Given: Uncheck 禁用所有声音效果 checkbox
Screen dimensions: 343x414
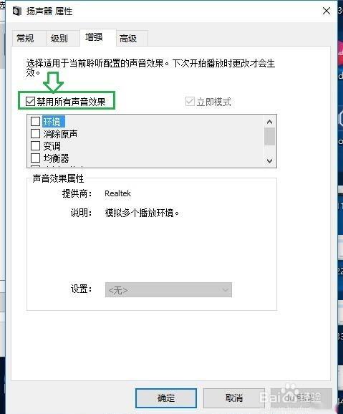Looking at the screenshot, I should coord(30,102).
